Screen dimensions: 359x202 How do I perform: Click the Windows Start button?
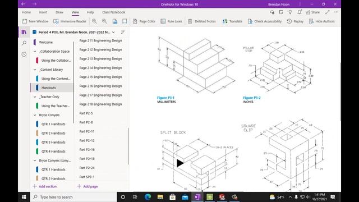[24, 197]
